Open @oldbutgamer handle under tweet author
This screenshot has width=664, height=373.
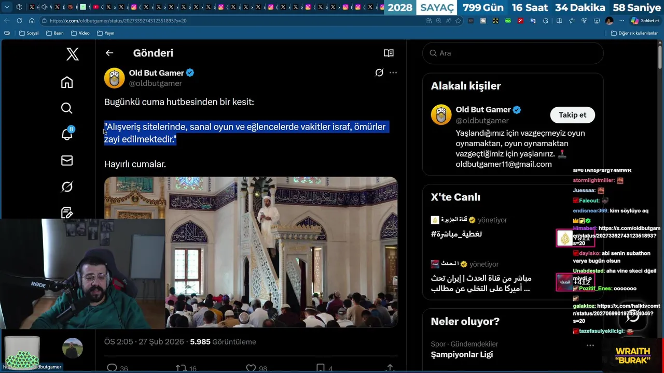click(x=155, y=83)
